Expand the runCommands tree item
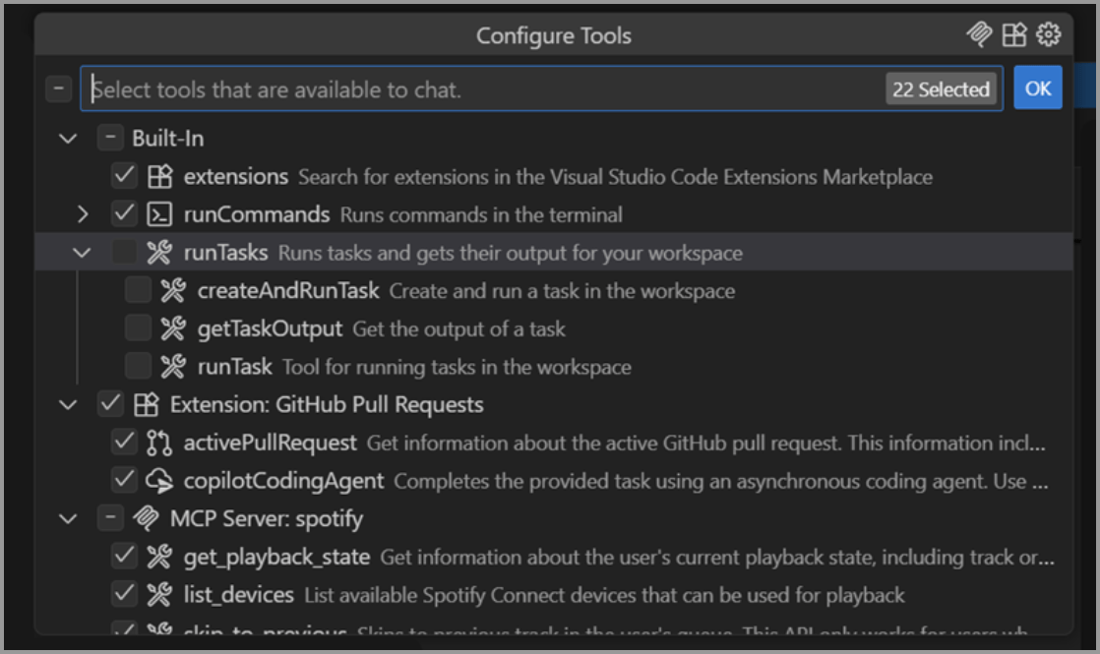The image size is (1100, 654). point(83,214)
